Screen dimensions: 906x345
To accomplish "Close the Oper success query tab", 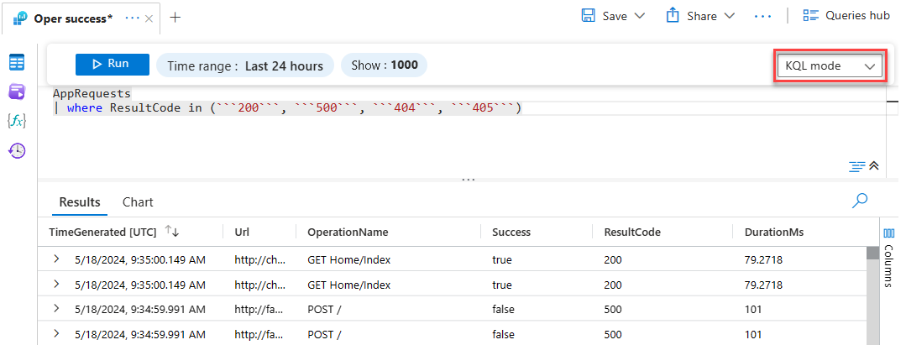I will [x=149, y=18].
